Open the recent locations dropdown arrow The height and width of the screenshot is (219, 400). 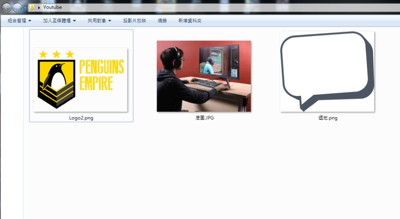(x=25, y=8)
